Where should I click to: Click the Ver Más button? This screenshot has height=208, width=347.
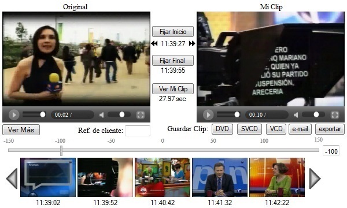tap(21, 130)
